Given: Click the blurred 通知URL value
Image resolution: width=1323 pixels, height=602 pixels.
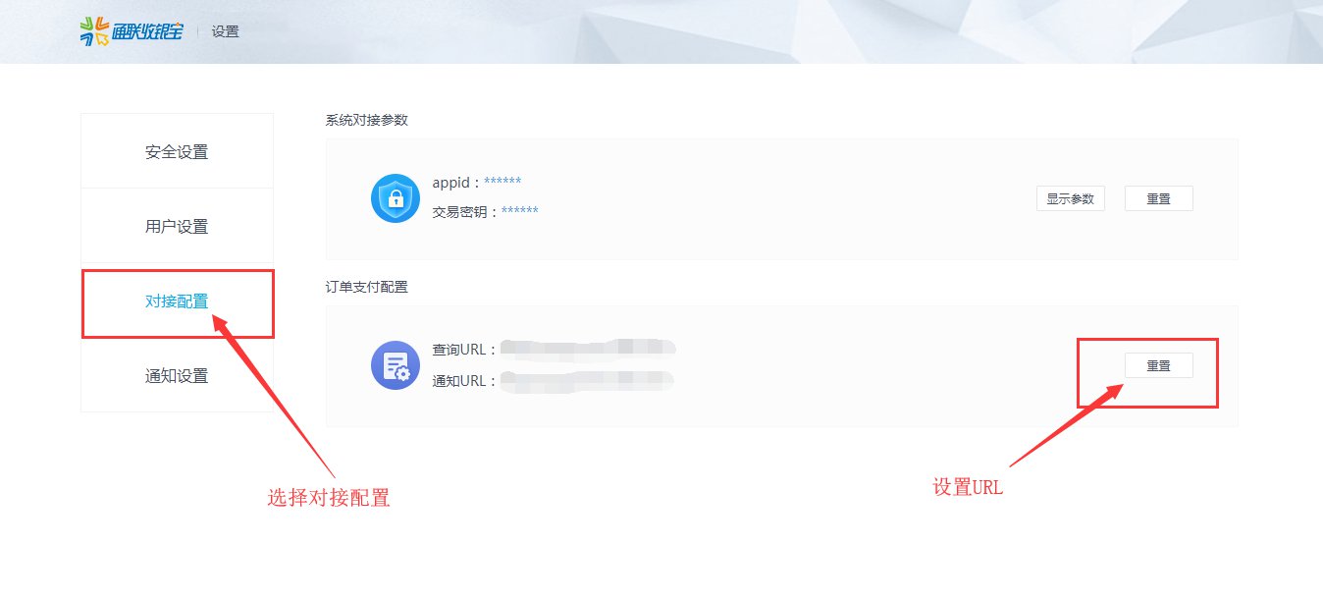Looking at the screenshot, I should [x=587, y=380].
